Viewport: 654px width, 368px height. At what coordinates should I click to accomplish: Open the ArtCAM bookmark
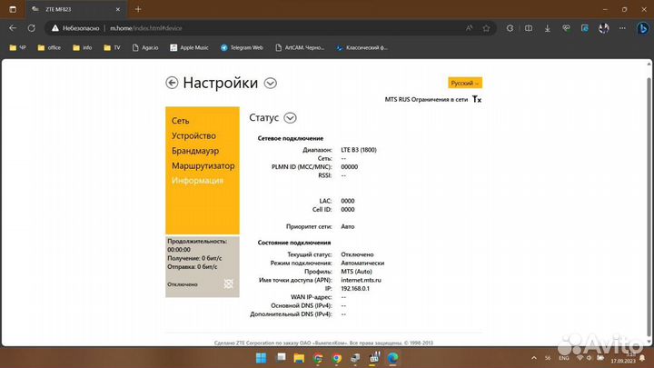click(x=300, y=47)
